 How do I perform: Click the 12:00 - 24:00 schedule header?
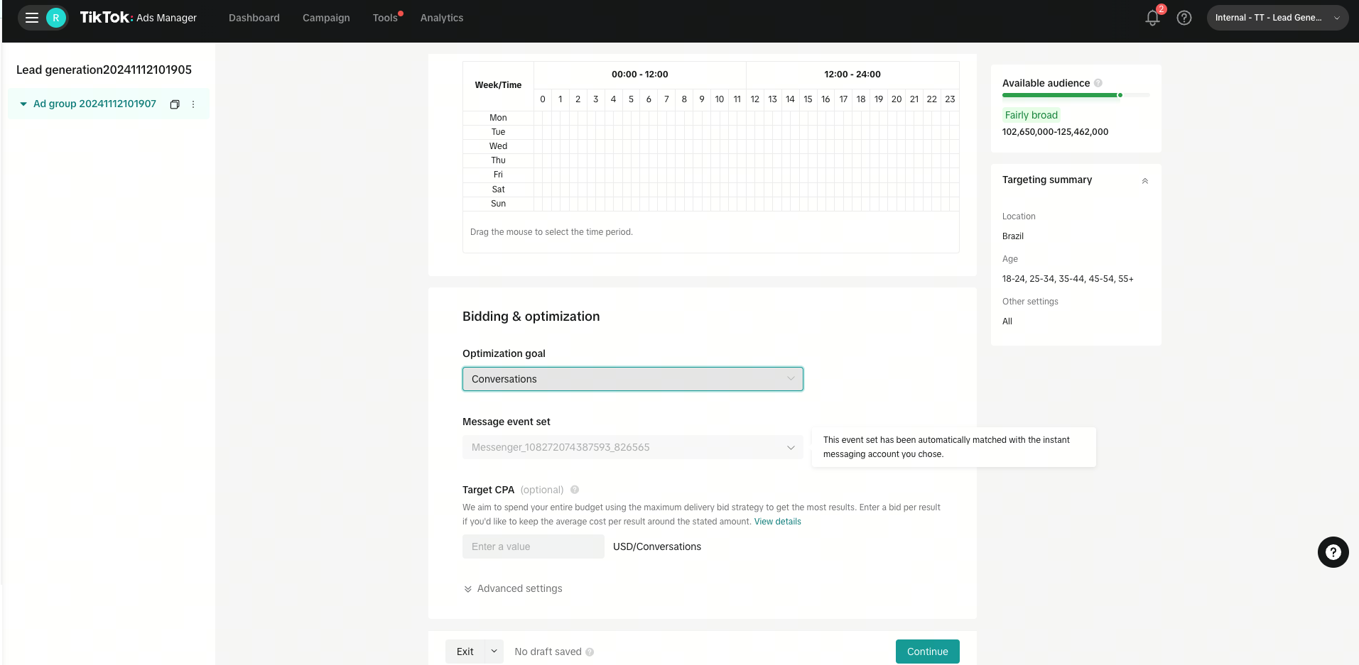click(x=852, y=75)
